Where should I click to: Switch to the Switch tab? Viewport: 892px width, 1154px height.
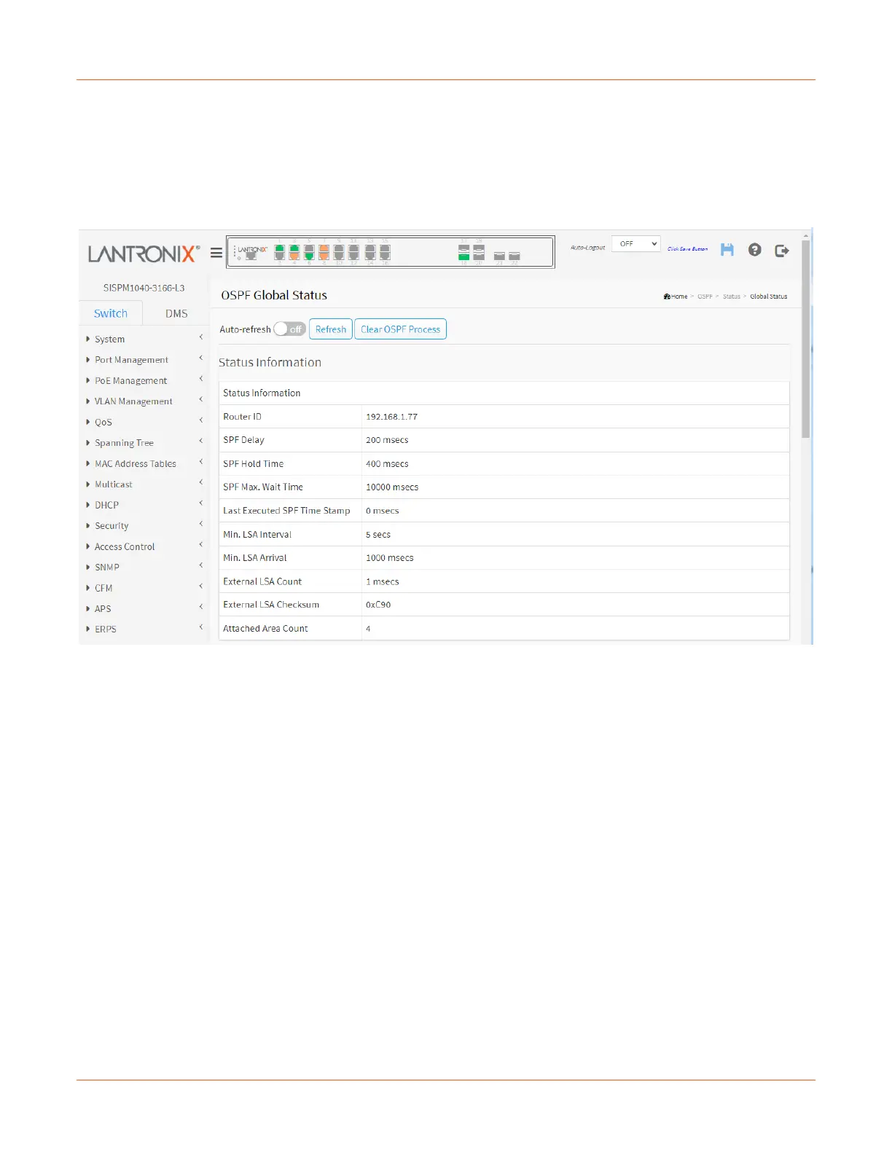111,313
